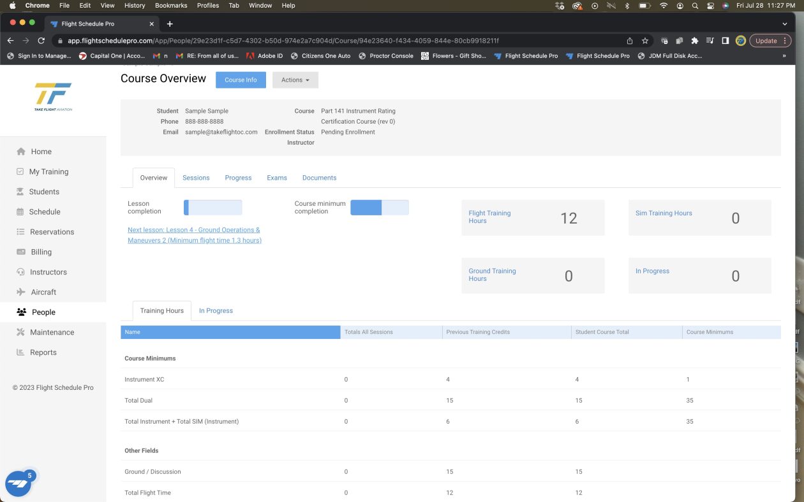
Task: Open the In Progress tab
Action: [x=216, y=311]
